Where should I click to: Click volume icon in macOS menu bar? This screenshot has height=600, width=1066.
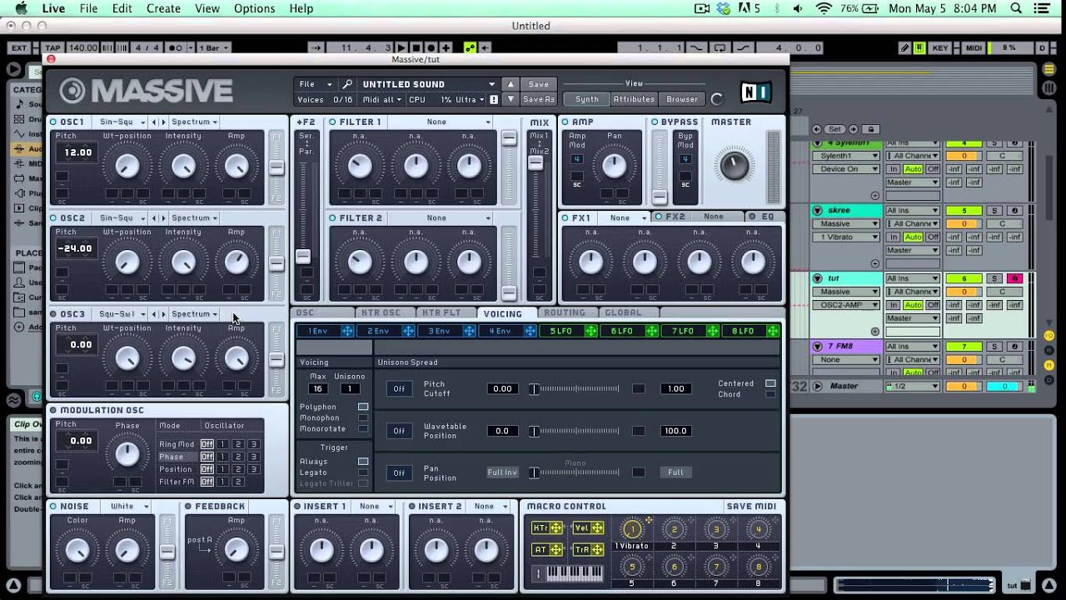(x=798, y=8)
